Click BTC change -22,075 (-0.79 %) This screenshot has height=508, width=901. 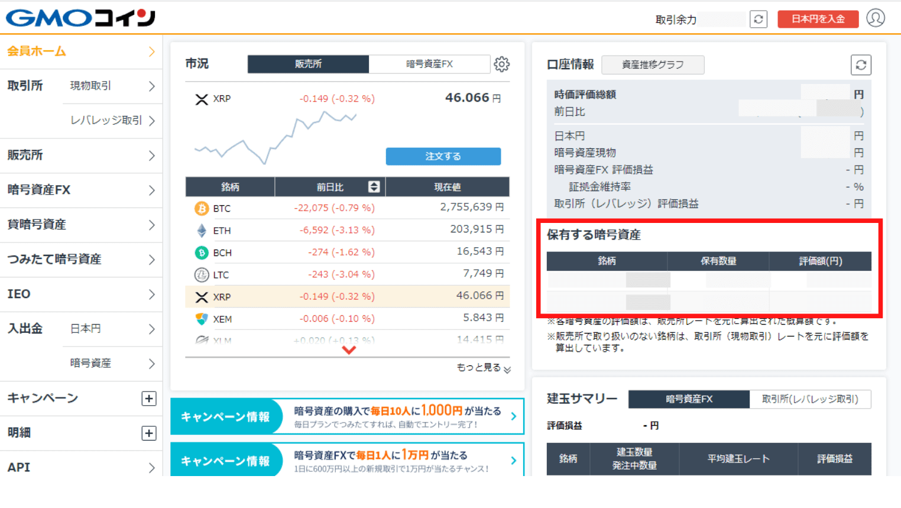334,208
